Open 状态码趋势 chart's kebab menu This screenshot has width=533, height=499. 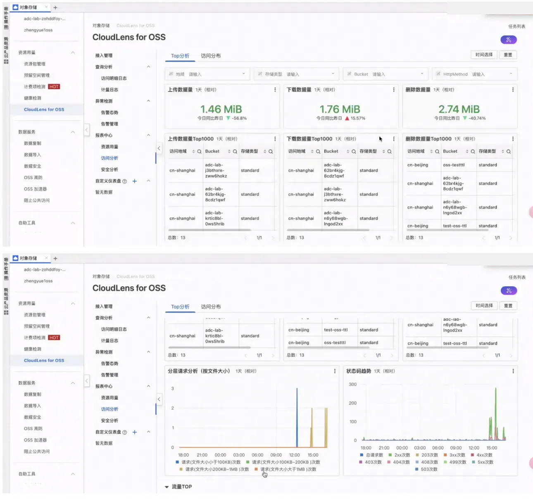[513, 371]
